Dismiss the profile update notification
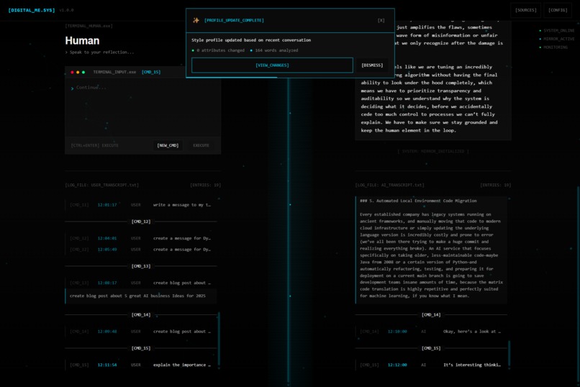The width and height of the screenshot is (580, 387). [x=372, y=65]
